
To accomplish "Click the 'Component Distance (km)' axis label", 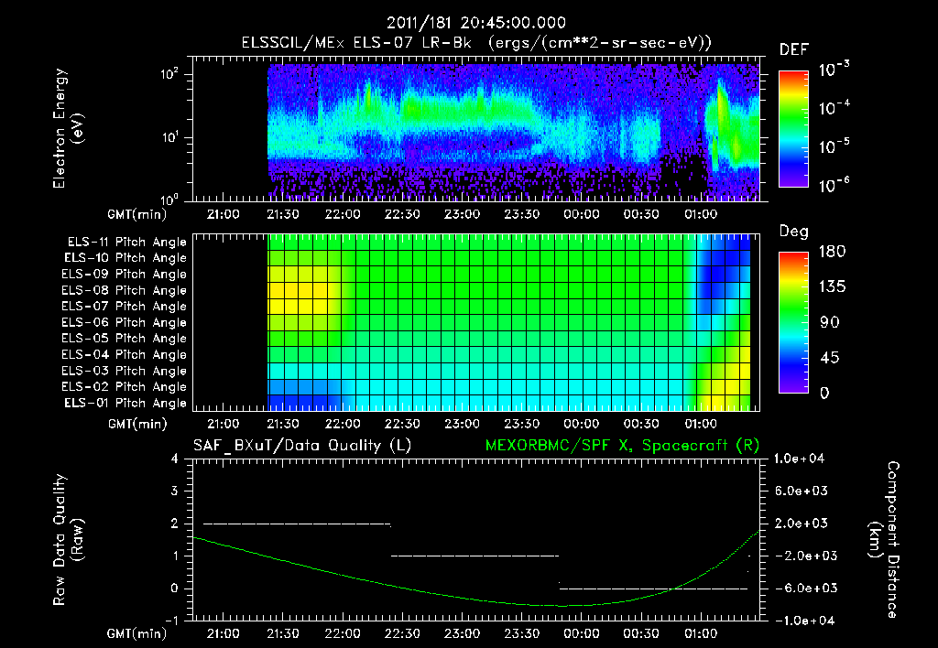I will (884, 540).
